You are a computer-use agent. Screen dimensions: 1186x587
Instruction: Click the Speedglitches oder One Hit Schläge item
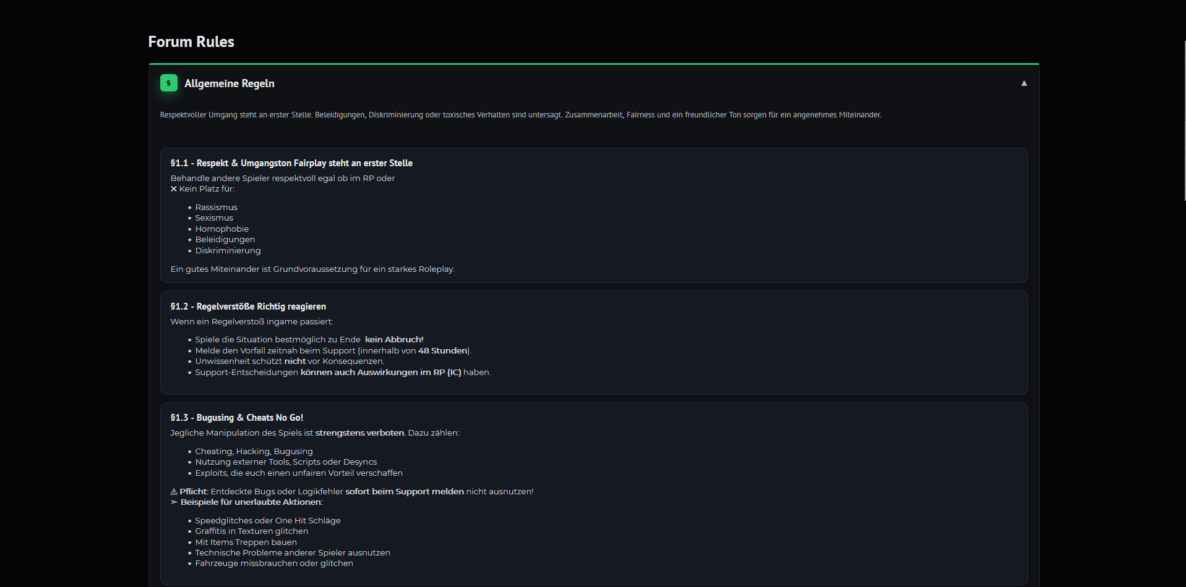click(x=267, y=521)
